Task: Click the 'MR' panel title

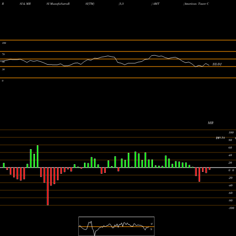Action: 211,123
